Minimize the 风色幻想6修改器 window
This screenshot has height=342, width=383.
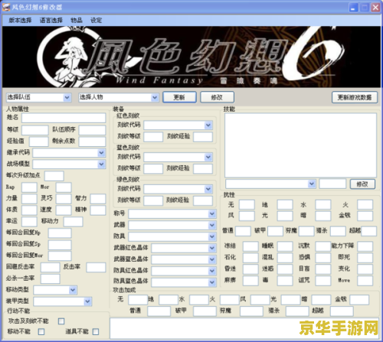353,7
